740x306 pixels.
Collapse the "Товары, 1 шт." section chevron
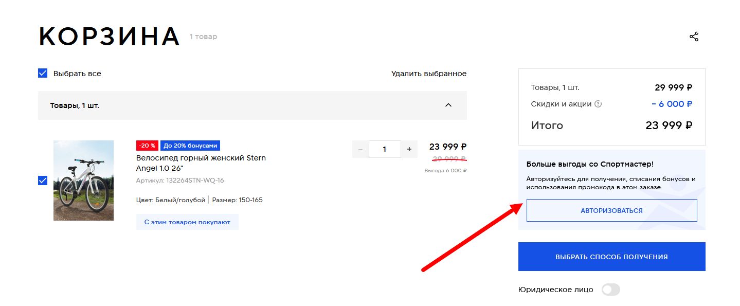448,105
